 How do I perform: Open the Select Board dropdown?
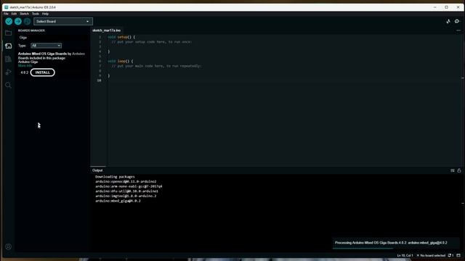[x=63, y=21]
